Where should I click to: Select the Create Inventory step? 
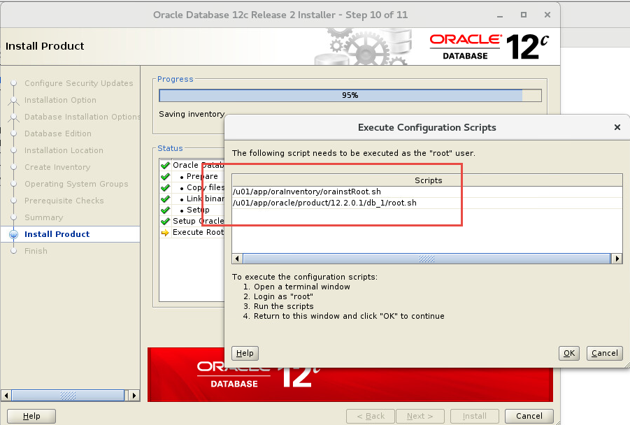pyautogui.click(x=57, y=167)
